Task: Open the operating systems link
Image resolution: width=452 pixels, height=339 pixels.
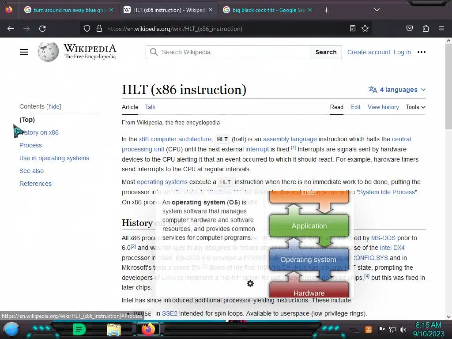Action: 162,182
